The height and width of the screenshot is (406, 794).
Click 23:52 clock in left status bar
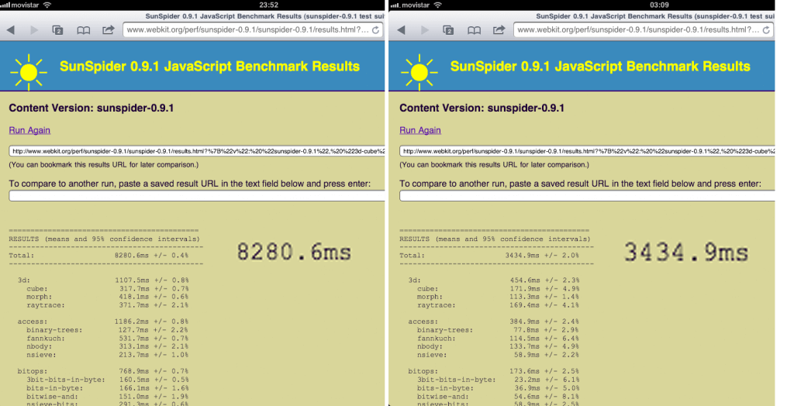[269, 5]
